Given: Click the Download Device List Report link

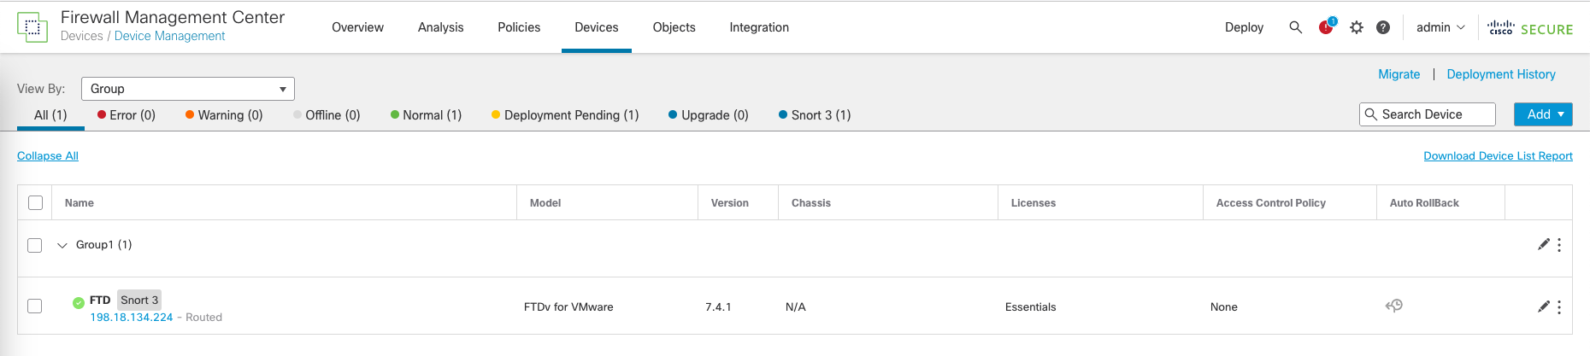Looking at the screenshot, I should pyautogui.click(x=1498, y=156).
